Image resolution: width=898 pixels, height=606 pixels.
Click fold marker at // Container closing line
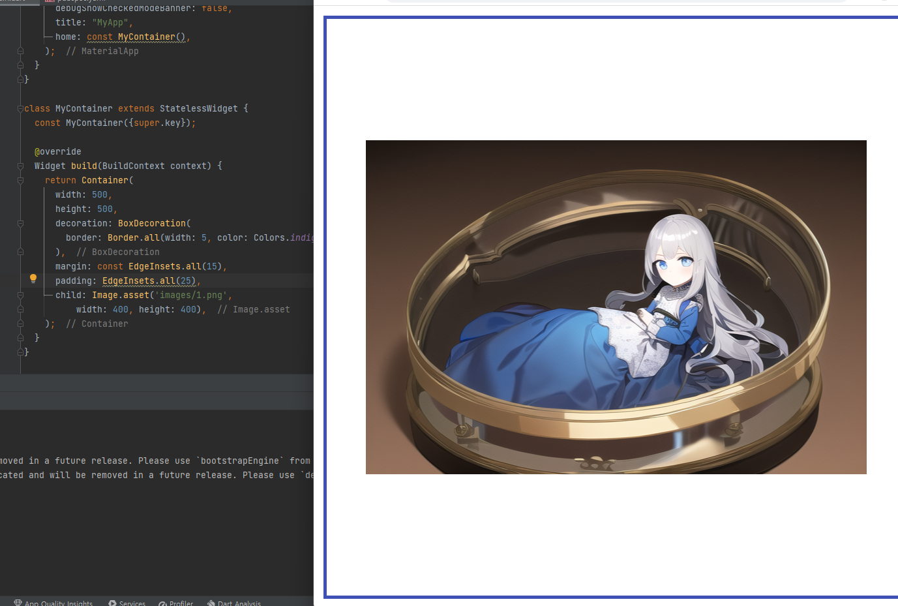pyautogui.click(x=20, y=324)
